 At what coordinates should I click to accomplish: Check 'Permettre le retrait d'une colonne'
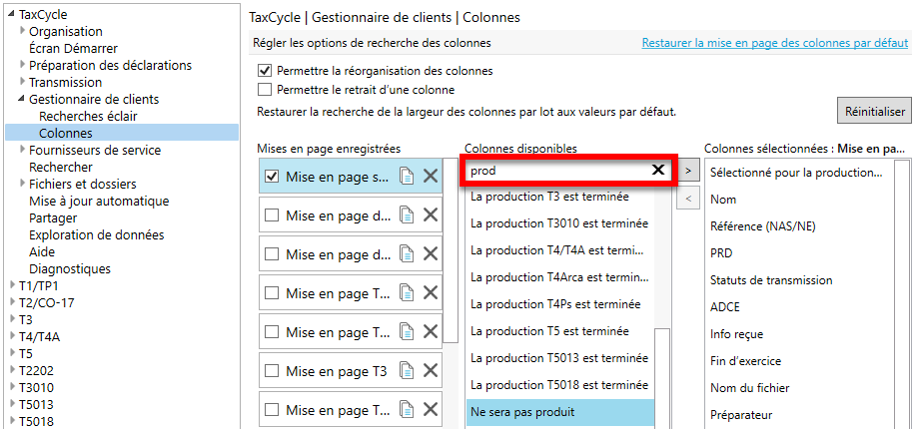click(x=265, y=90)
